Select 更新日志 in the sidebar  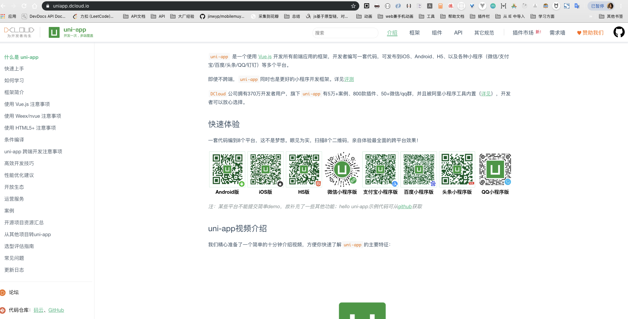[x=14, y=270]
